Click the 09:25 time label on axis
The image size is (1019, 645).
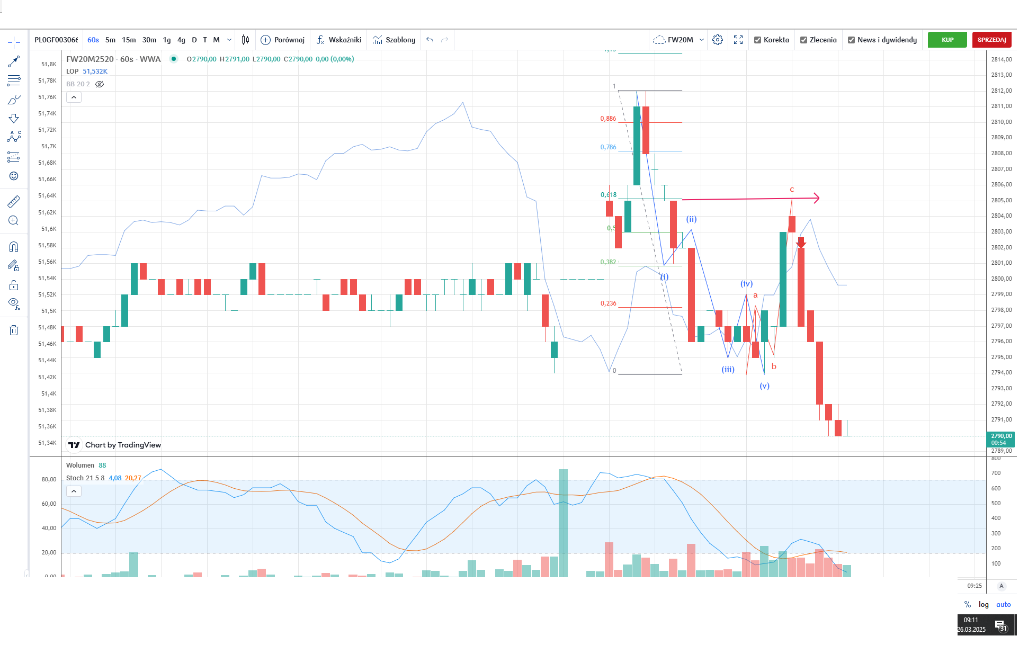(975, 586)
